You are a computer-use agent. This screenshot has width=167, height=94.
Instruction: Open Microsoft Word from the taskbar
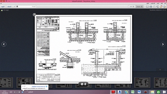(x=139, y=92)
